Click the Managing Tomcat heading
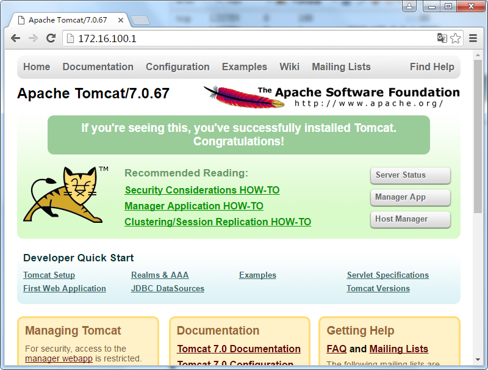 (73, 330)
